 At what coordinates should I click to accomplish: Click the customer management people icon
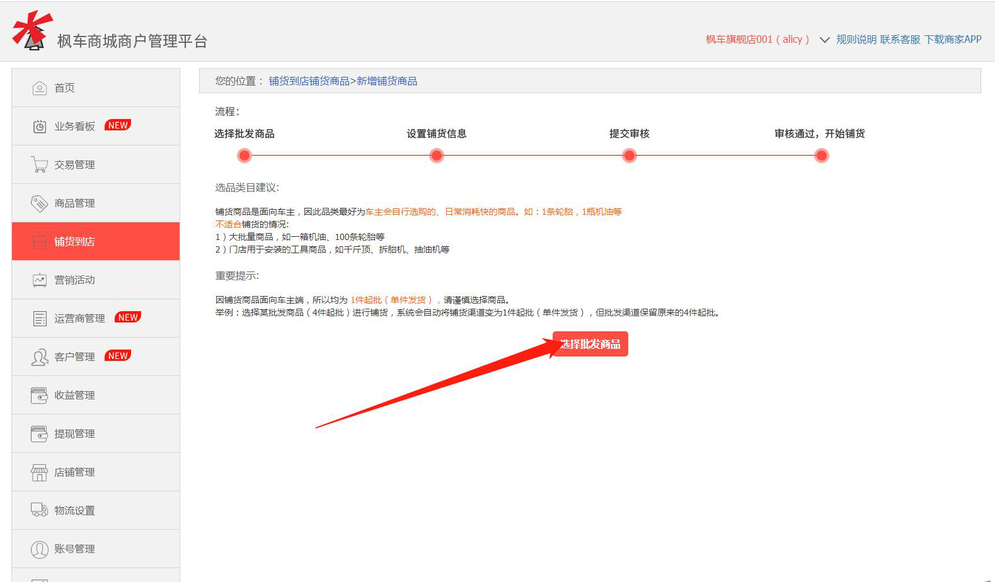39,357
